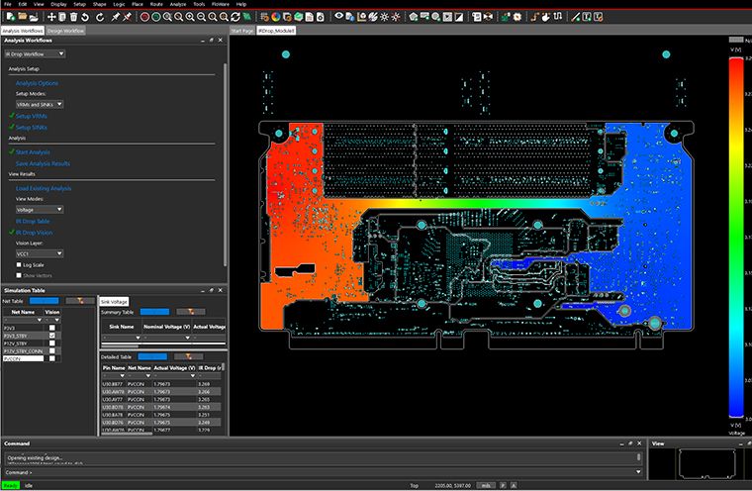Open the Analyze menu
This screenshot has height=491, width=752.
tap(178, 4)
